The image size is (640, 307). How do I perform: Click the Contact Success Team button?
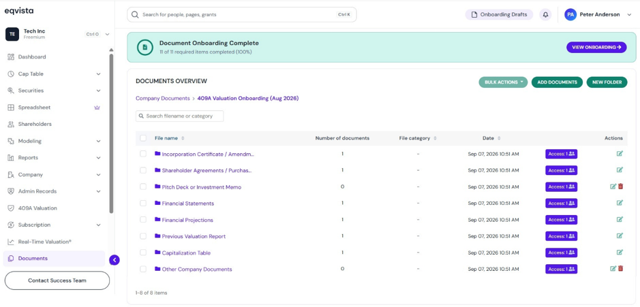click(x=57, y=280)
